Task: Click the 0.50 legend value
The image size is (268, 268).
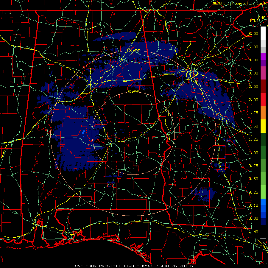Action: click(x=253, y=179)
